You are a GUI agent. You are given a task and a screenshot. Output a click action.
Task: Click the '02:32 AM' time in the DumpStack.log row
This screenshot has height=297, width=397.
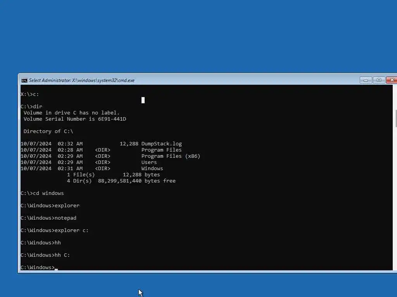pos(70,144)
